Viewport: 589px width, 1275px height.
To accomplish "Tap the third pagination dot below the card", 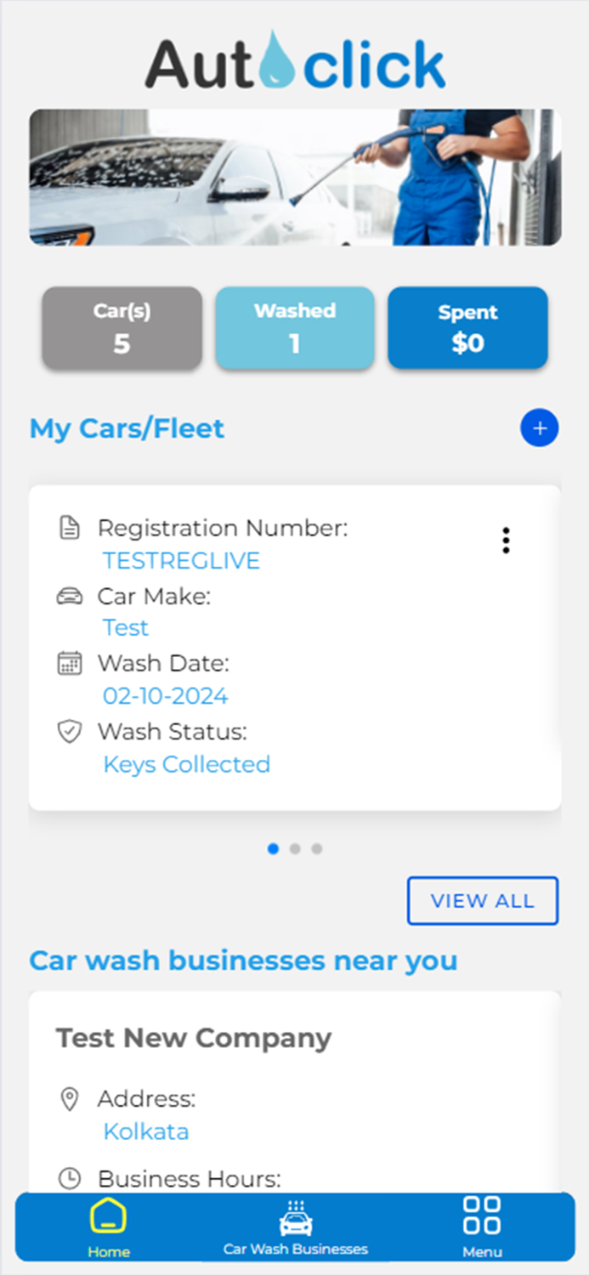I will pos(316,848).
